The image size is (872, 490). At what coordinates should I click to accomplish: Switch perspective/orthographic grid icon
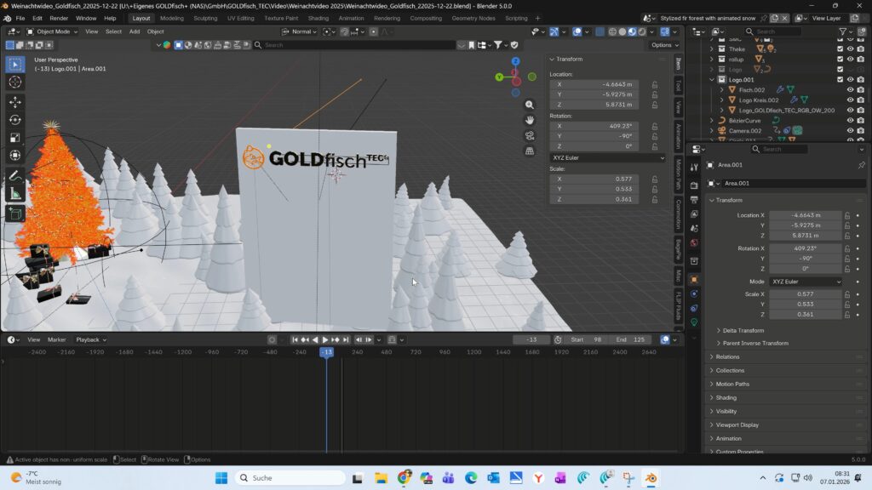coord(530,151)
